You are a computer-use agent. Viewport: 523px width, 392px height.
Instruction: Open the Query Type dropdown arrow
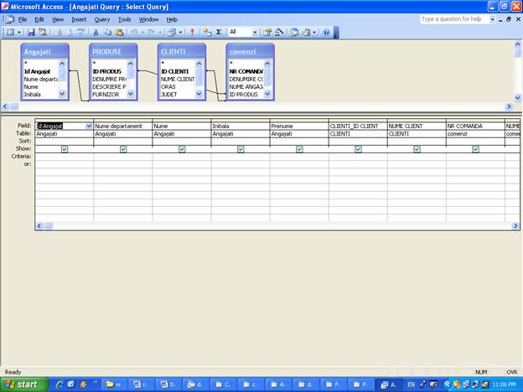pyautogui.click(x=180, y=32)
